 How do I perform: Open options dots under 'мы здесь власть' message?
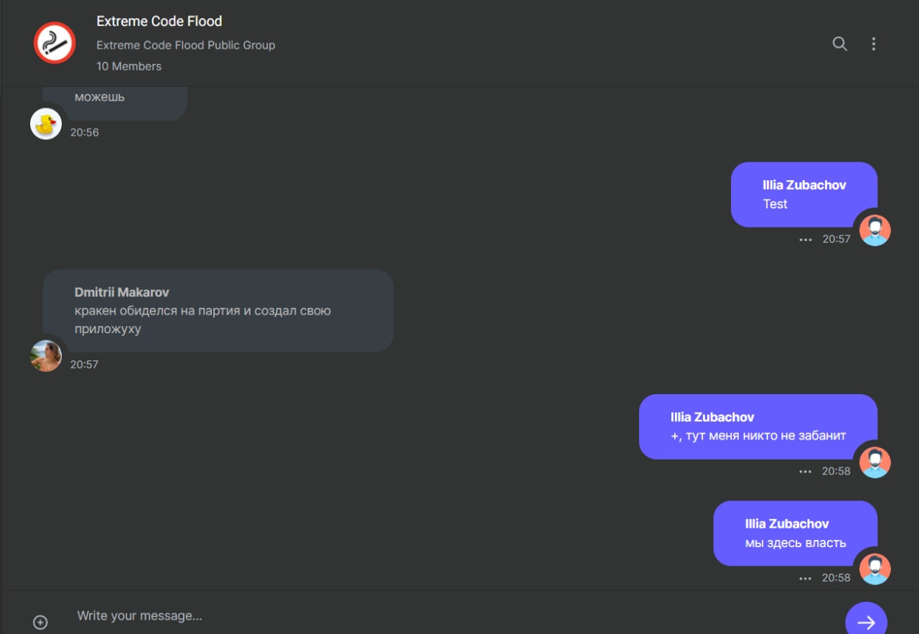[806, 578]
